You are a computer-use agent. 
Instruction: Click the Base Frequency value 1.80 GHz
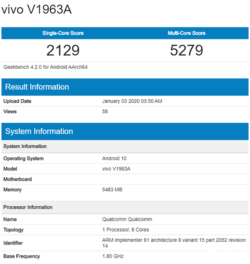click(113, 256)
